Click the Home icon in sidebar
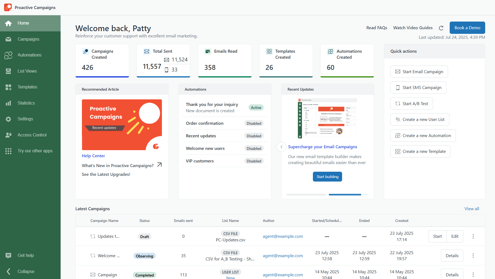 (8, 23)
